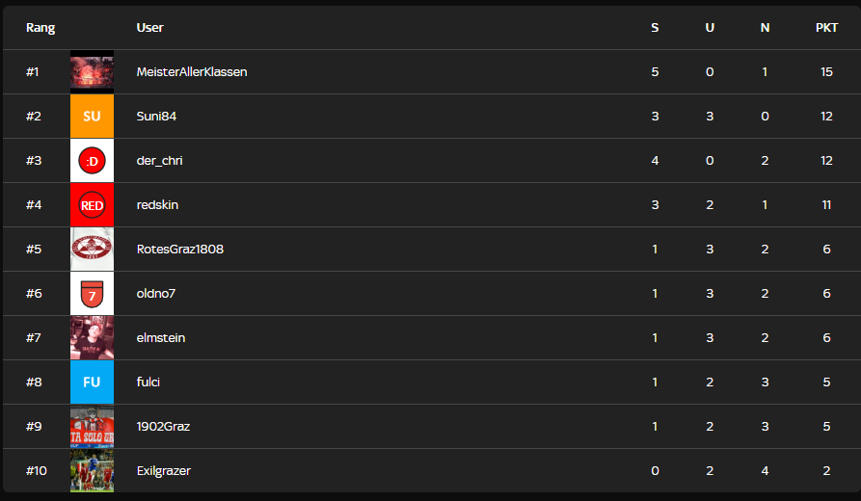Click oldno7's red shield avatar
The height and width of the screenshot is (501, 861).
tap(92, 294)
